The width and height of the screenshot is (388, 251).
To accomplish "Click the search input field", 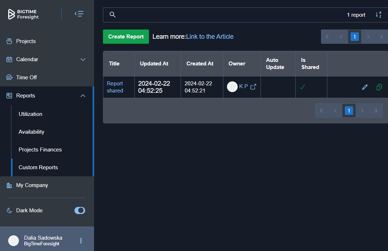I will [x=232, y=15].
